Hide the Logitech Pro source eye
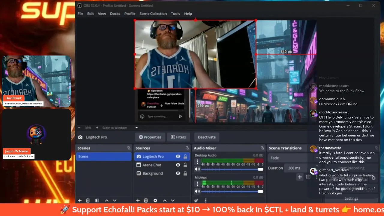The image size is (384, 216). (178, 157)
